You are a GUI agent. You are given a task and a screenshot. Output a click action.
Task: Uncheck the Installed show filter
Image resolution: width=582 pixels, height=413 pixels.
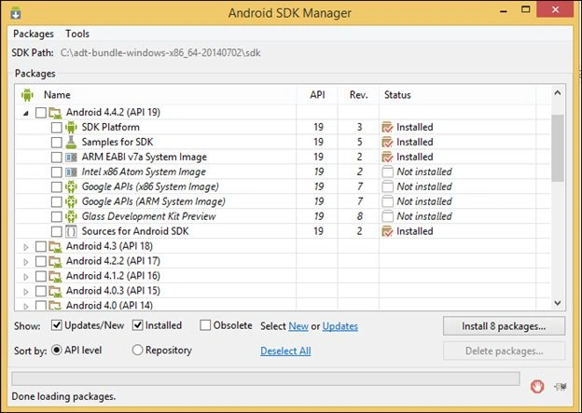[x=137, y=325]
